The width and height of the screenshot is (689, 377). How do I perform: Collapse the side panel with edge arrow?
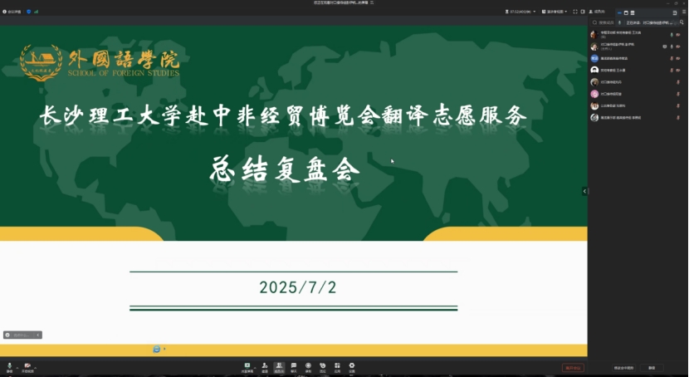584,191
